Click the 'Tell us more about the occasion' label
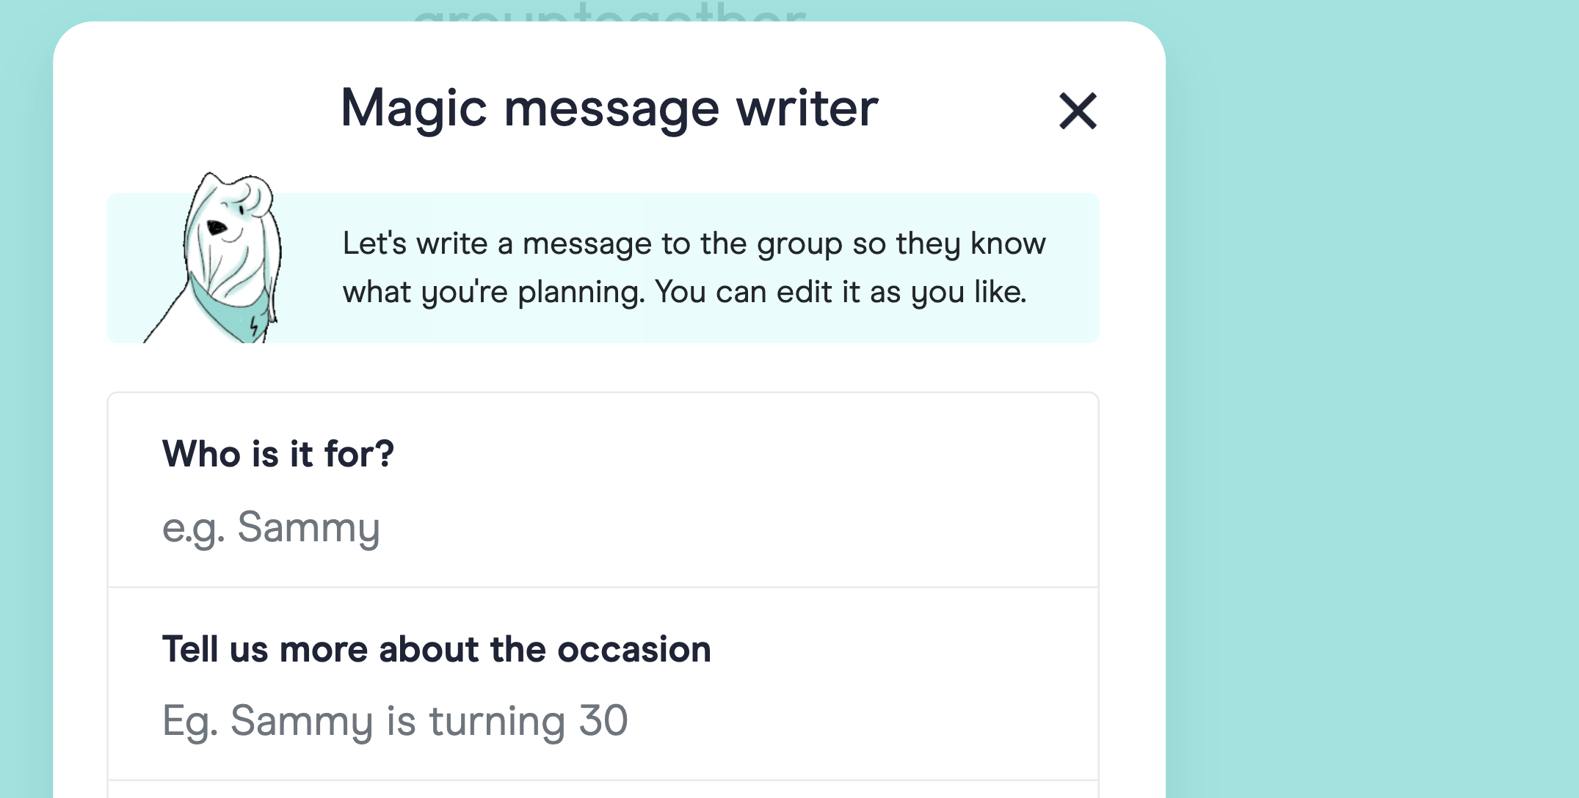The width and height of the screenshot is (1579, 798). pos(436,648)
